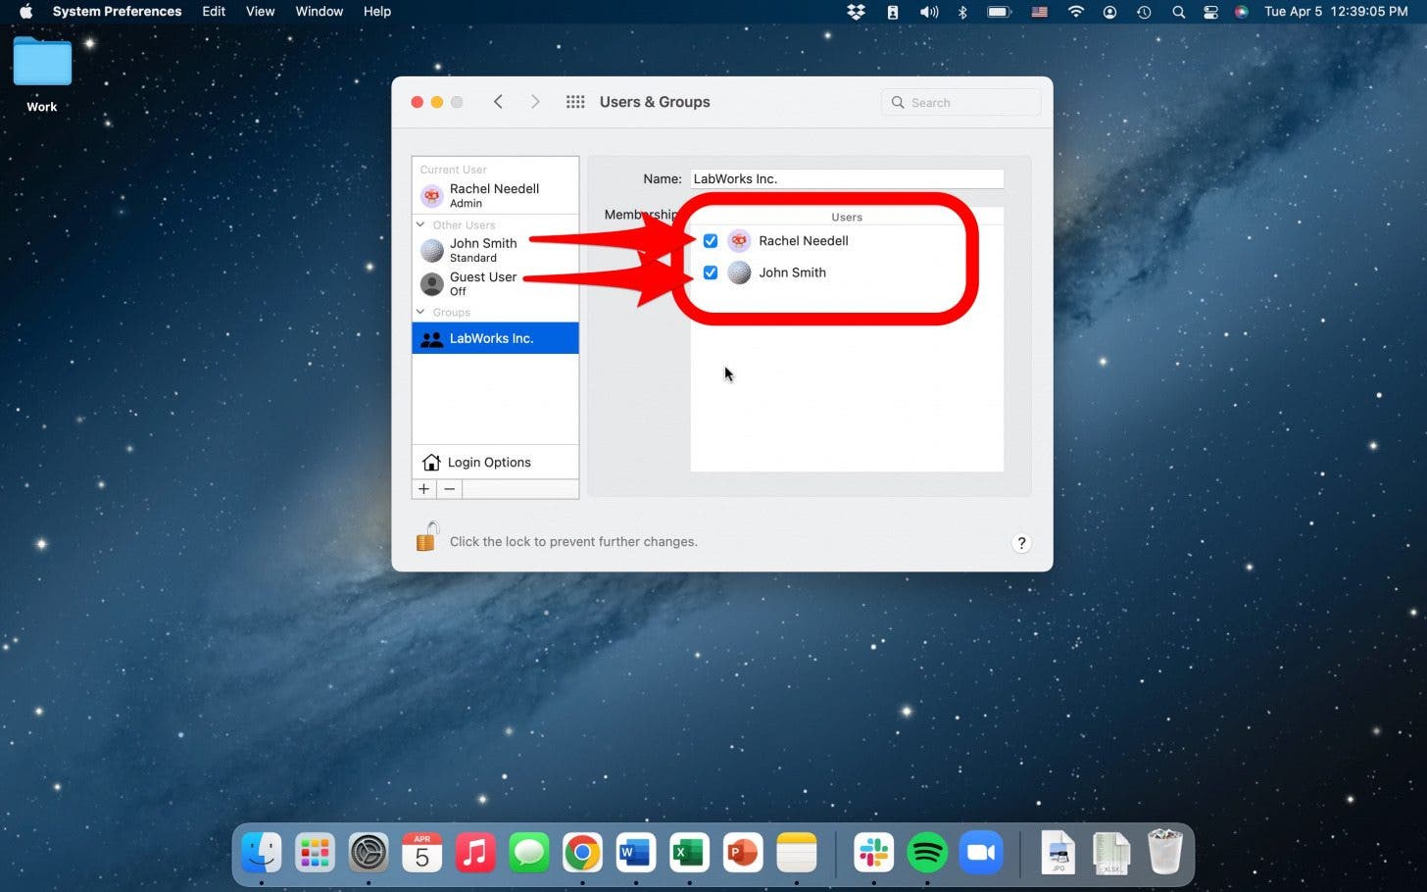
Task: Collapse the Other Users section
Action: coord(421,225)
